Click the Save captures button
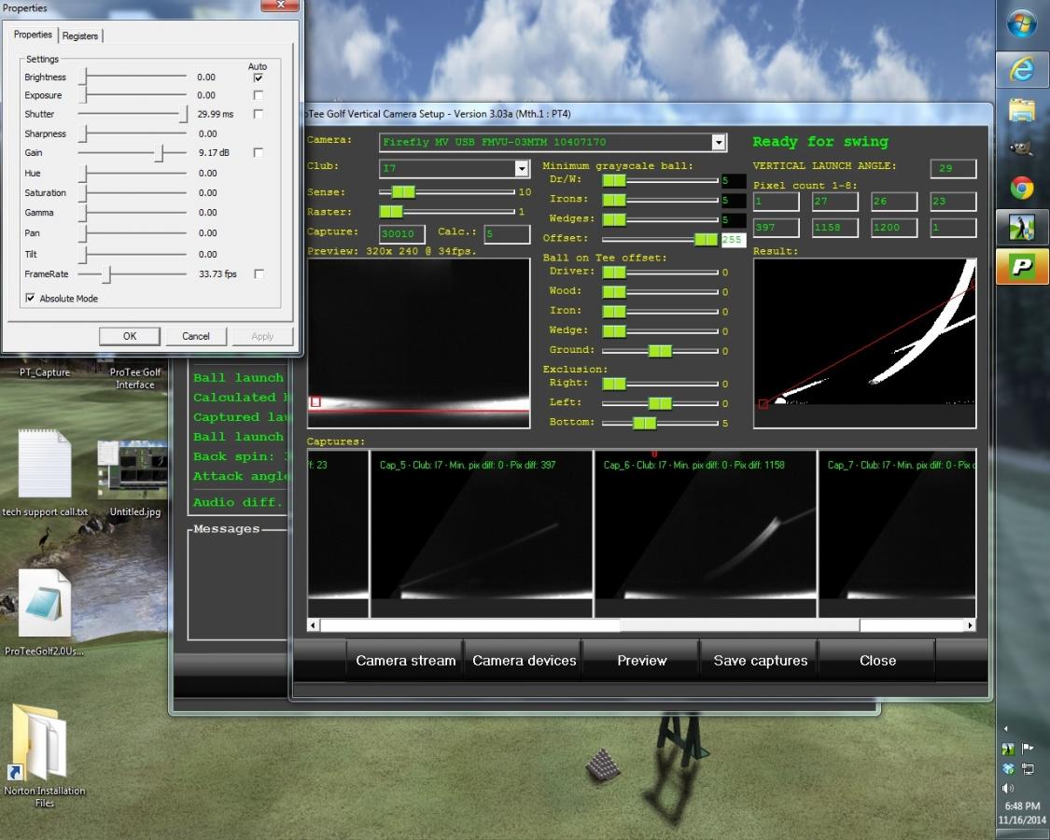The height and width of the screenshot is (840, 1050). (760, 661)
